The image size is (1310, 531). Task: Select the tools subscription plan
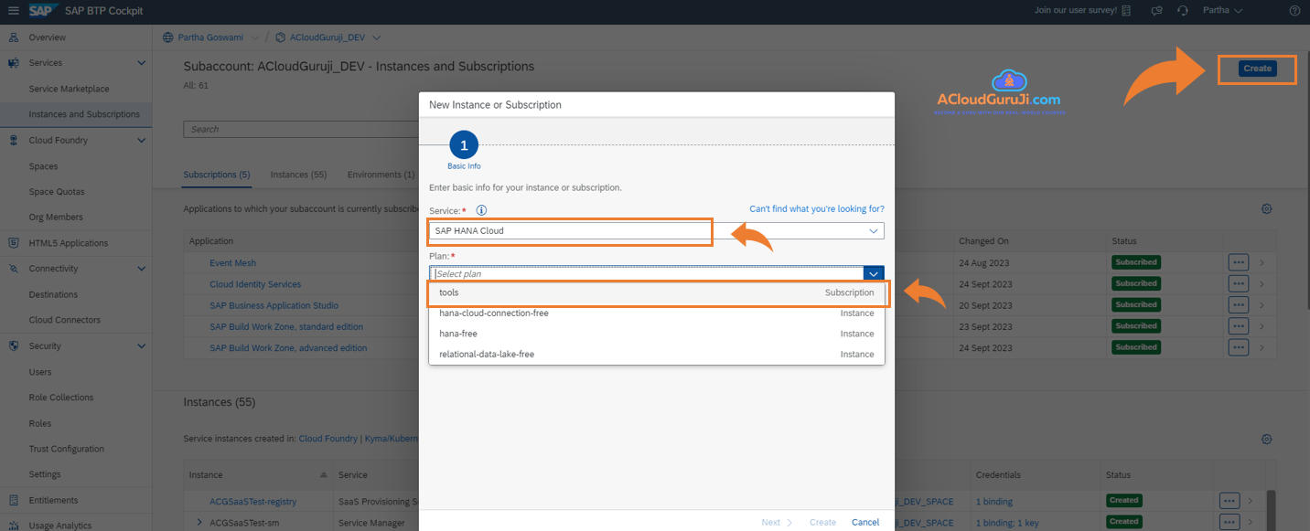pos(656,292)
